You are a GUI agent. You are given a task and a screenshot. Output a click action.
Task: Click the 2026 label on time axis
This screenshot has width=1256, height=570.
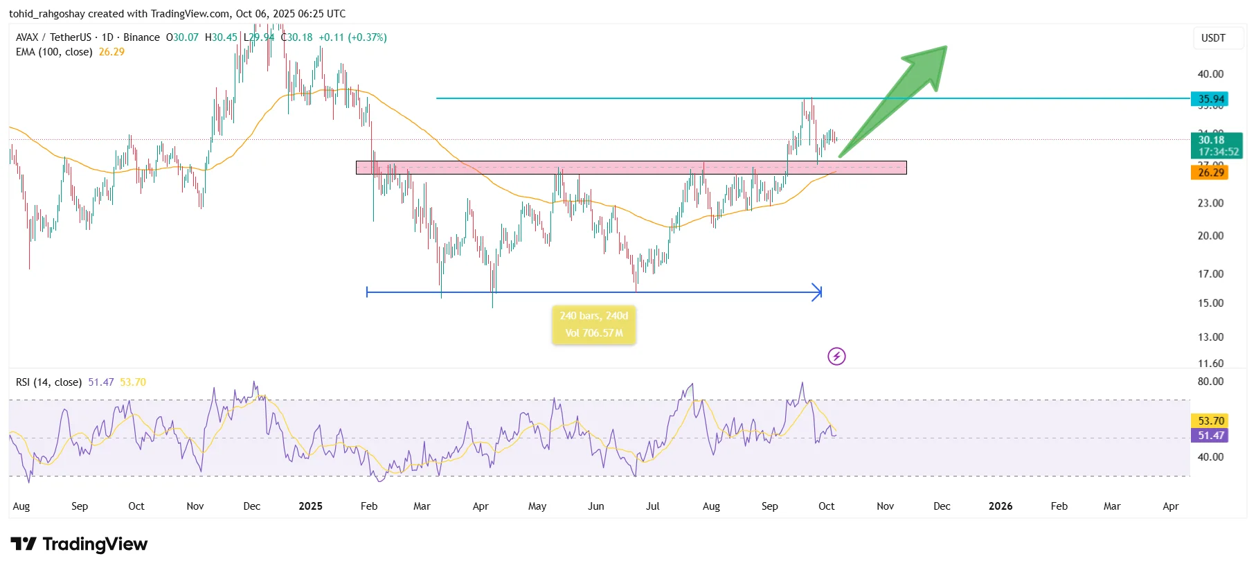point(1000,506)
